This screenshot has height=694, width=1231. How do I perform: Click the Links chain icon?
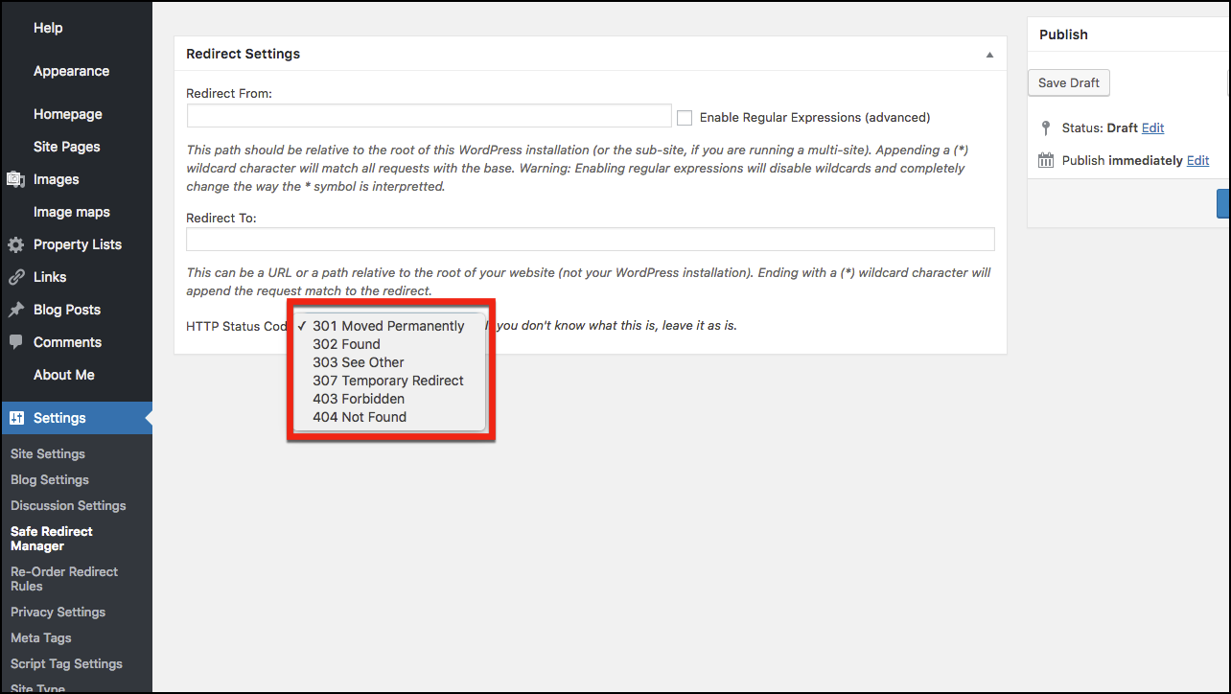pyautogui.click(x=15, y=277)
